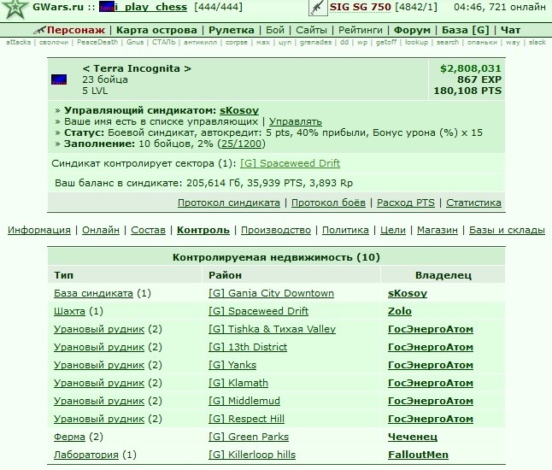Open Урановый рудник in Yanks row

99,365
